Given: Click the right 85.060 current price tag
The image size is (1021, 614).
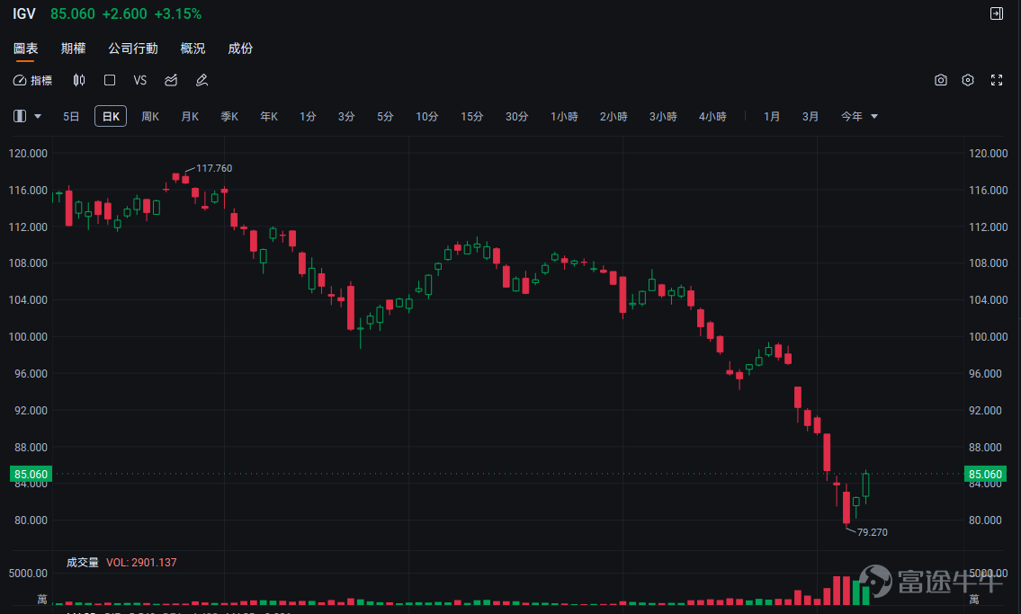Looking at the screenshot, I should pyautogui.click(x=985, y=474).
